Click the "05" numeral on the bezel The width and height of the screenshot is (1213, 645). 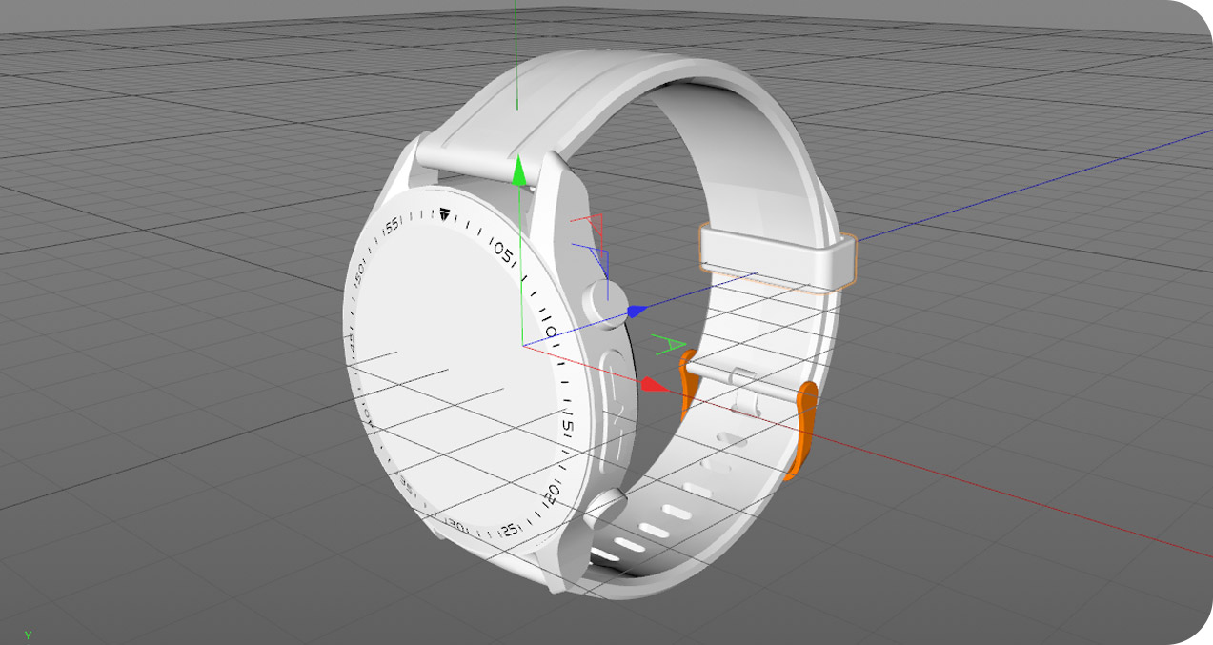tap(502, 253)
